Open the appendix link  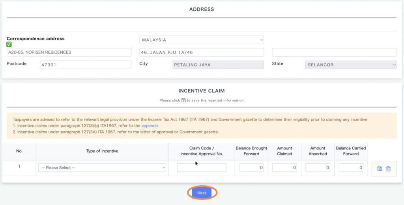(x=150, y=126)
